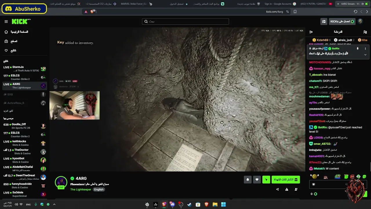The image size is (371, 209).
Task: Click the Get KICKs button
Action: click(342, 21)
